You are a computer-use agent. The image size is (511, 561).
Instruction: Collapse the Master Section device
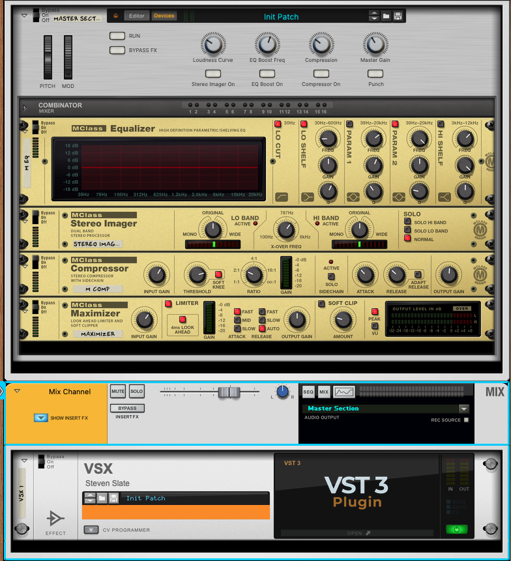[24, 16]
